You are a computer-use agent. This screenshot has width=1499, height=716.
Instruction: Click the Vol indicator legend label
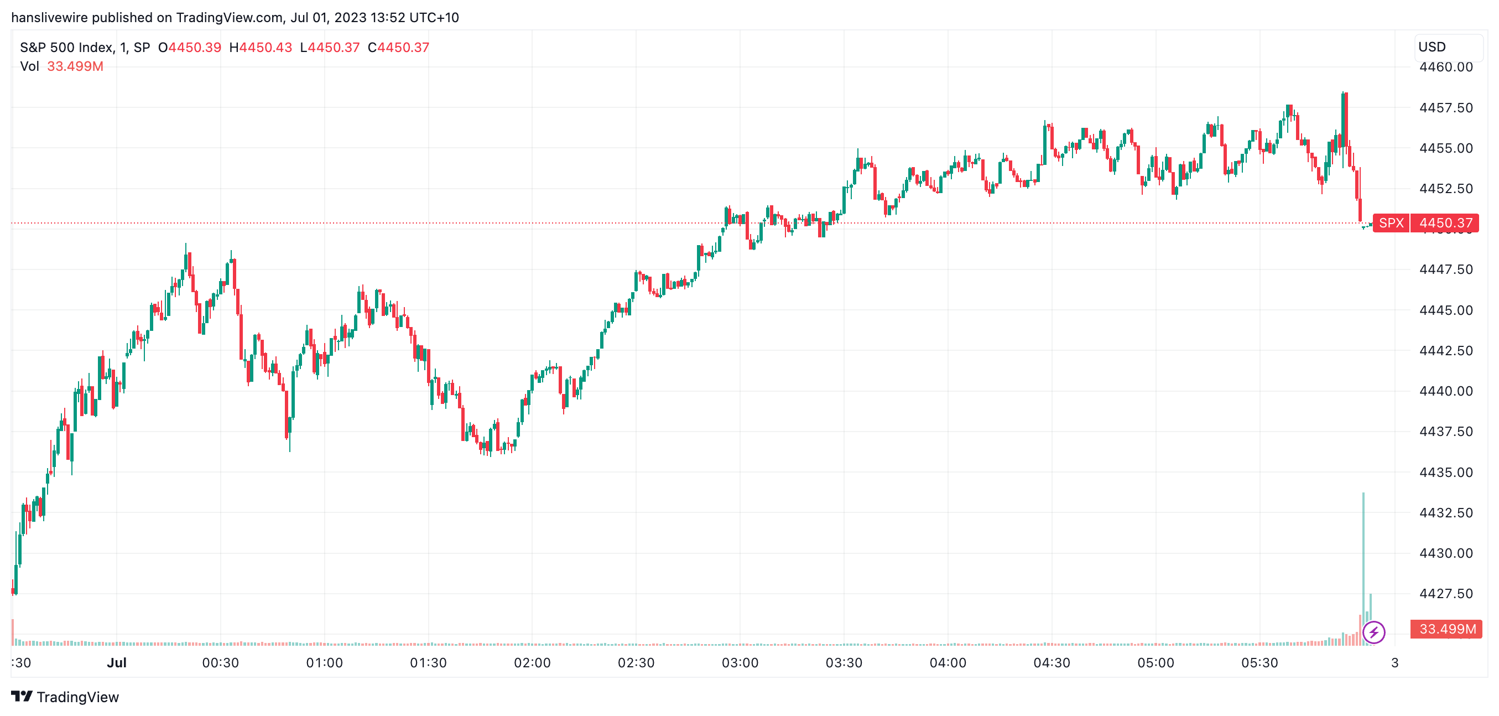tap(29, 66)
